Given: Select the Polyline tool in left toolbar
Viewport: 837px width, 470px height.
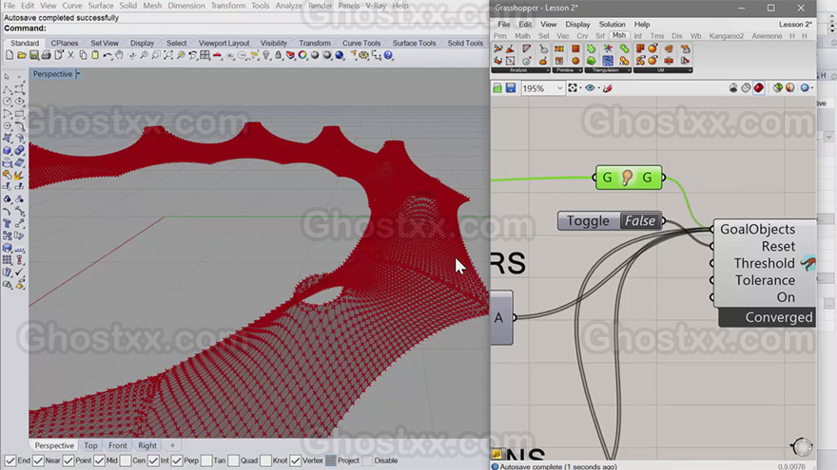Looking at the screenshot, I should [x=8, y=89].
